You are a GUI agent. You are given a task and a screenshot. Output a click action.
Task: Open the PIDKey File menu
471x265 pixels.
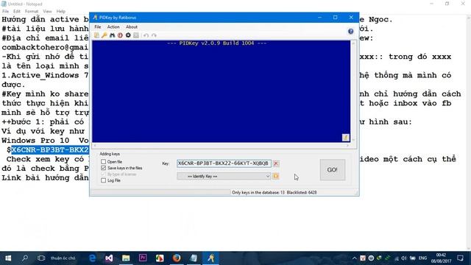[x=98, y=26]
